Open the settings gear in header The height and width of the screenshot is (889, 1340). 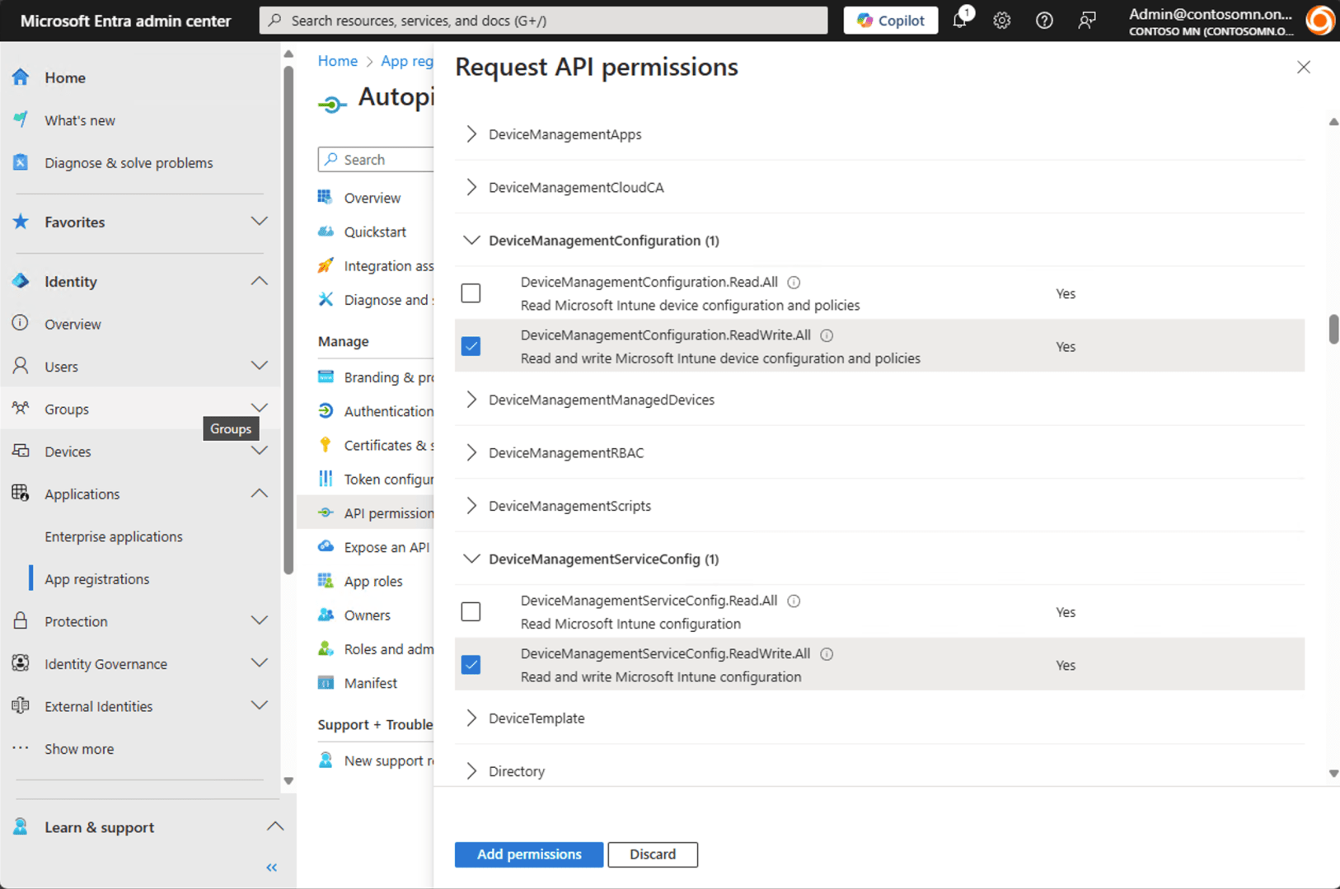pyautogui.click(x=1001, y=21)
